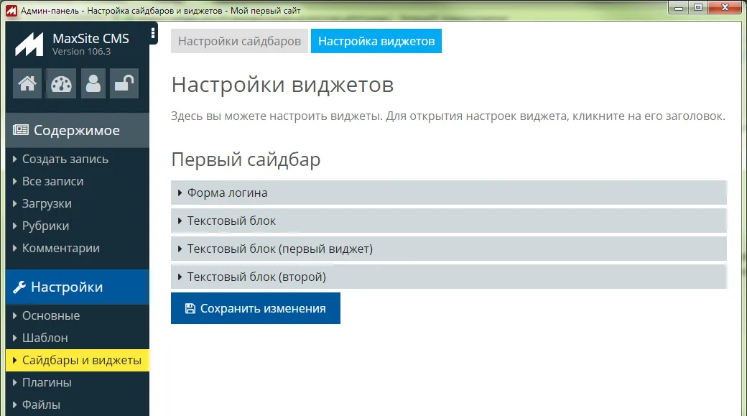Image resolution: width=747 pixels, height=416 pixels.
Task: Open the dashboard speedometer icon
Action: pos(60,83)
